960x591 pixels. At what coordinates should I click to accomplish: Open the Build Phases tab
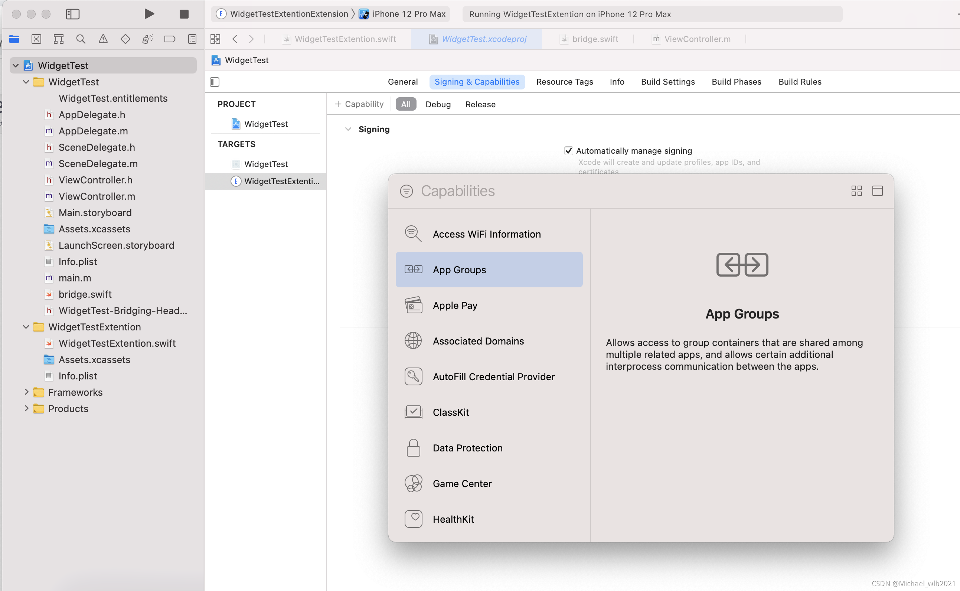point(737,82)
